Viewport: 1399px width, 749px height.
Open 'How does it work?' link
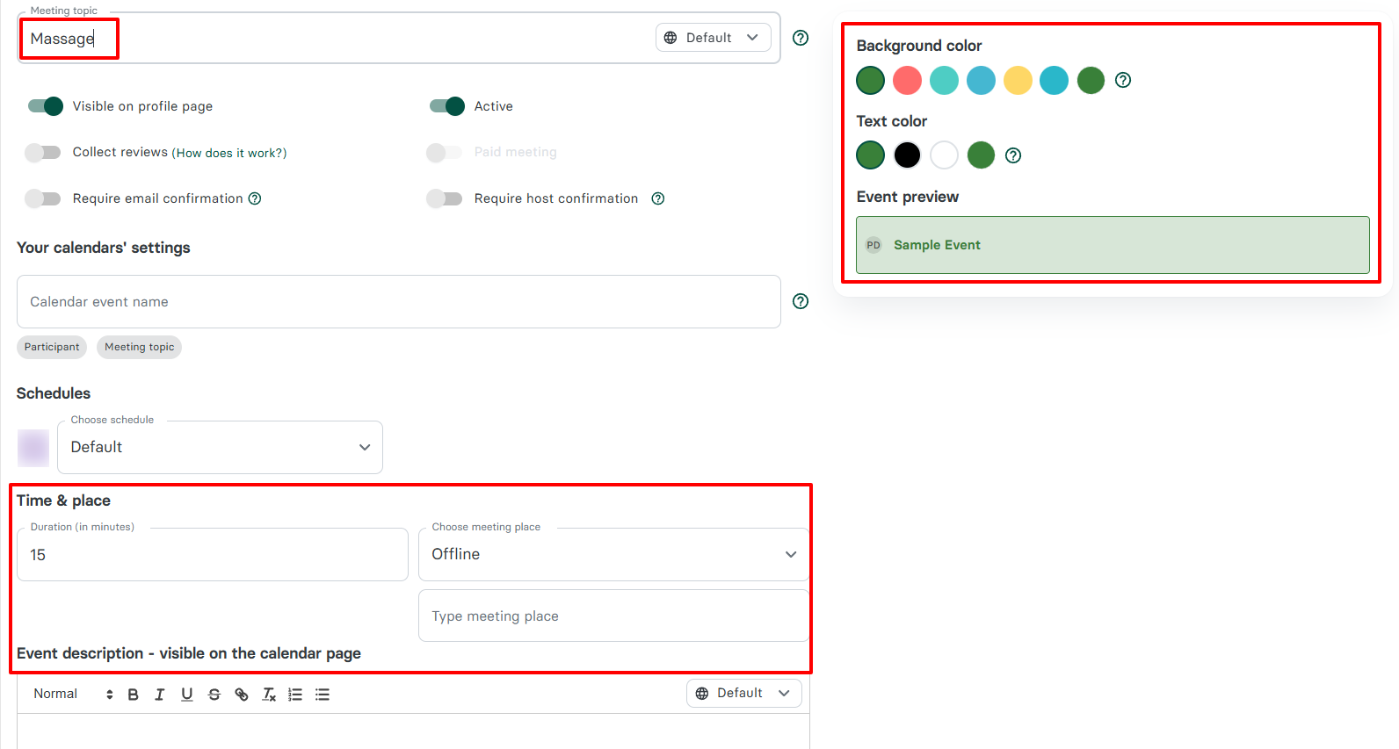point(229,153)
